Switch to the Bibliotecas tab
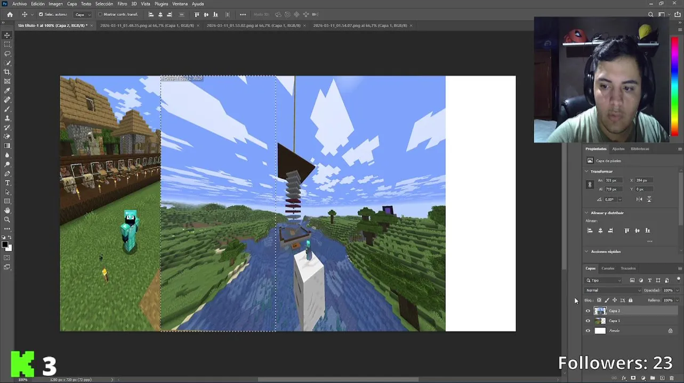The height and width of the screenshot is (383, 684). [640, 149]
